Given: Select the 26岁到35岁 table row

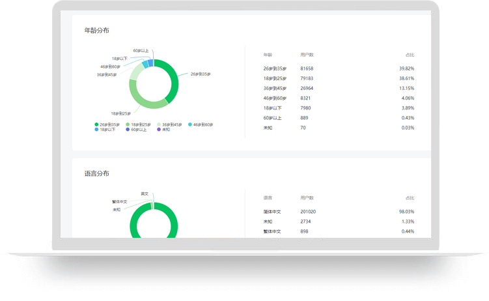Looking at the screenshot, I should tap(339, 68).
